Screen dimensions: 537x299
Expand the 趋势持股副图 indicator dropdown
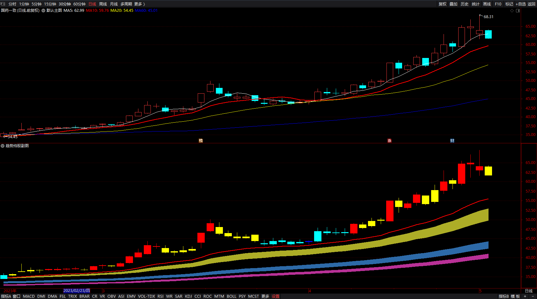pos(3,146)
